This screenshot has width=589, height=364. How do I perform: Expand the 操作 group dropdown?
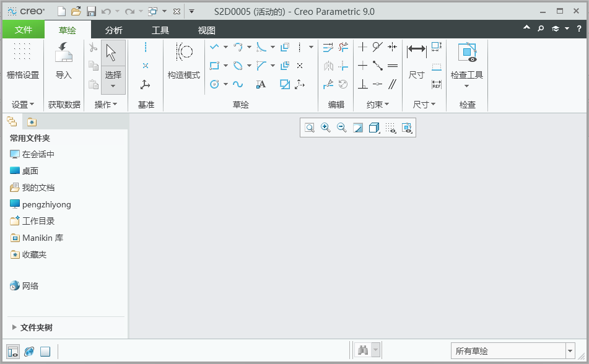(x=106, y=105)
